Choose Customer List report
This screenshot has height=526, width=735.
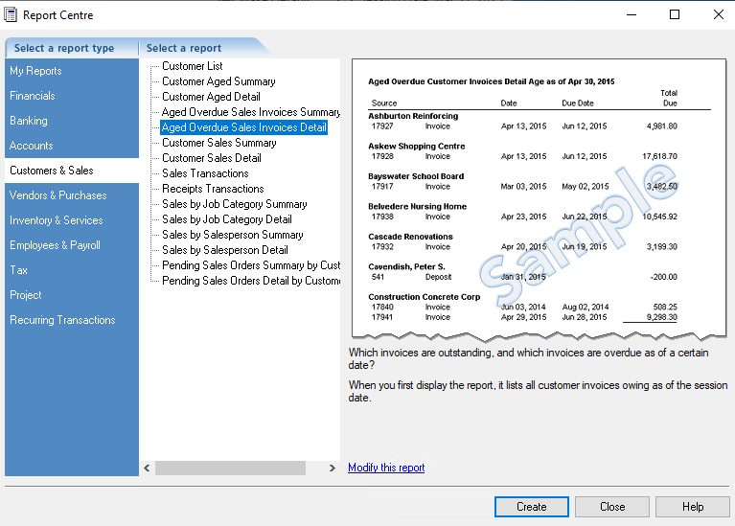[192, 66]
